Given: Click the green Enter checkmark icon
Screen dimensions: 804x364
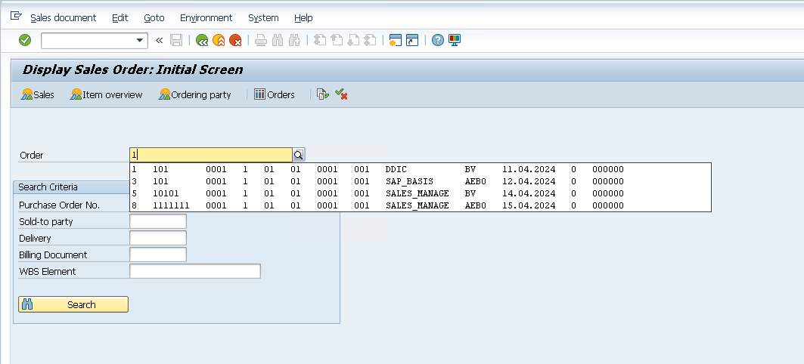Looking at the screenshot, I should pos(25,40).
